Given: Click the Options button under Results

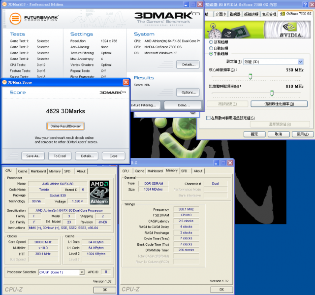Looking at the screenshot, I should tap(188, 92).
